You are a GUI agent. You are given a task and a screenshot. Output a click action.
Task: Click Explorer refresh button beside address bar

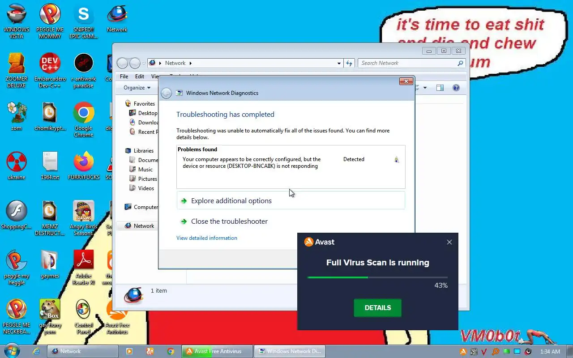tap(350, 63)
